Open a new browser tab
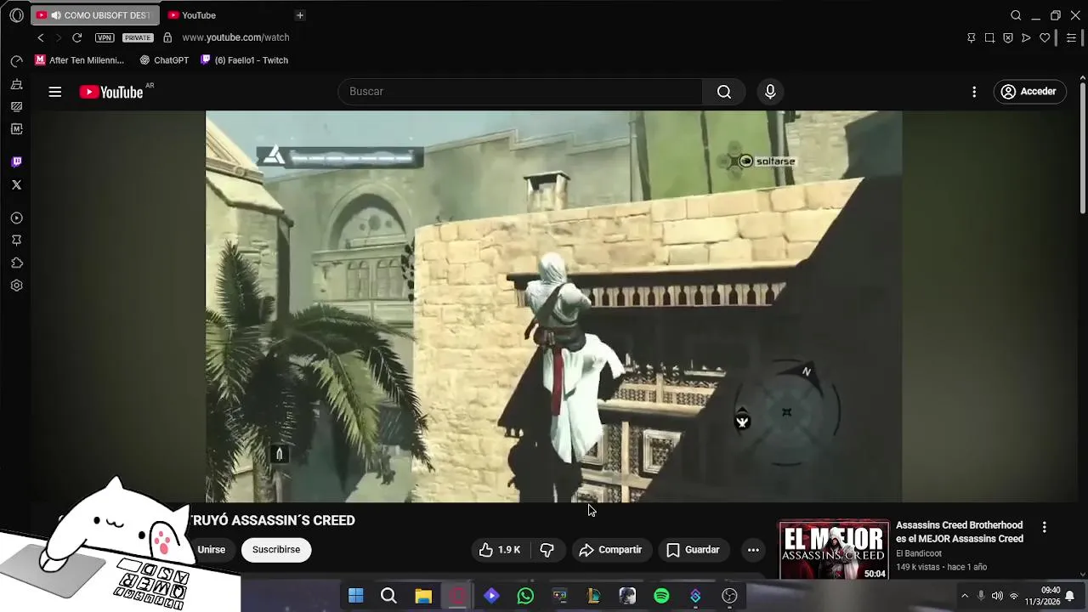This screenshot has height=612, width=1088. 299,15
